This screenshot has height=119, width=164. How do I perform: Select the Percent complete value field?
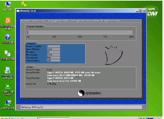(54, 46)
